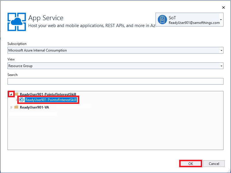Click the SoT account badge icon
The height and width of the screenshot is (173, 231).
click(162, 20)
